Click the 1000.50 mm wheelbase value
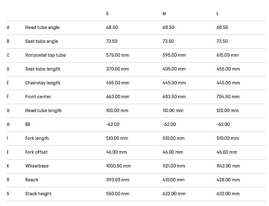 pos(119,166)
